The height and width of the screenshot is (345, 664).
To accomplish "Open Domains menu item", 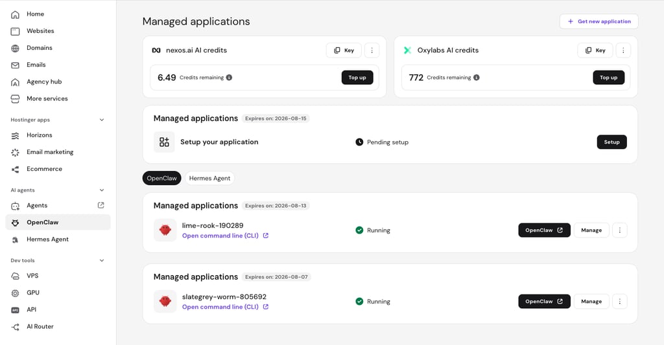I will pos(40,48).
